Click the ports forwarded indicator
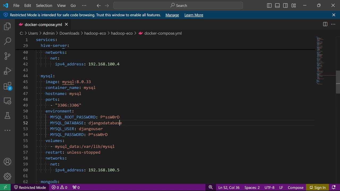340x191 pixels. [76, 187]
